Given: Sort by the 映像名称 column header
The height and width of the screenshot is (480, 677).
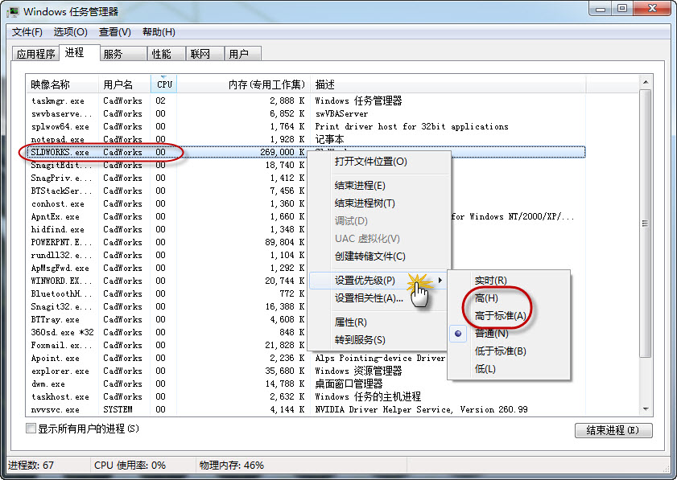Looking at the screenshot, I should tap(63, 84).
